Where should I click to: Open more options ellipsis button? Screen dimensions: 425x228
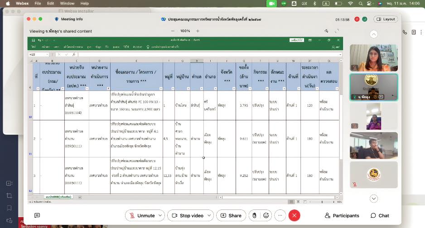(x=280, y=215)
